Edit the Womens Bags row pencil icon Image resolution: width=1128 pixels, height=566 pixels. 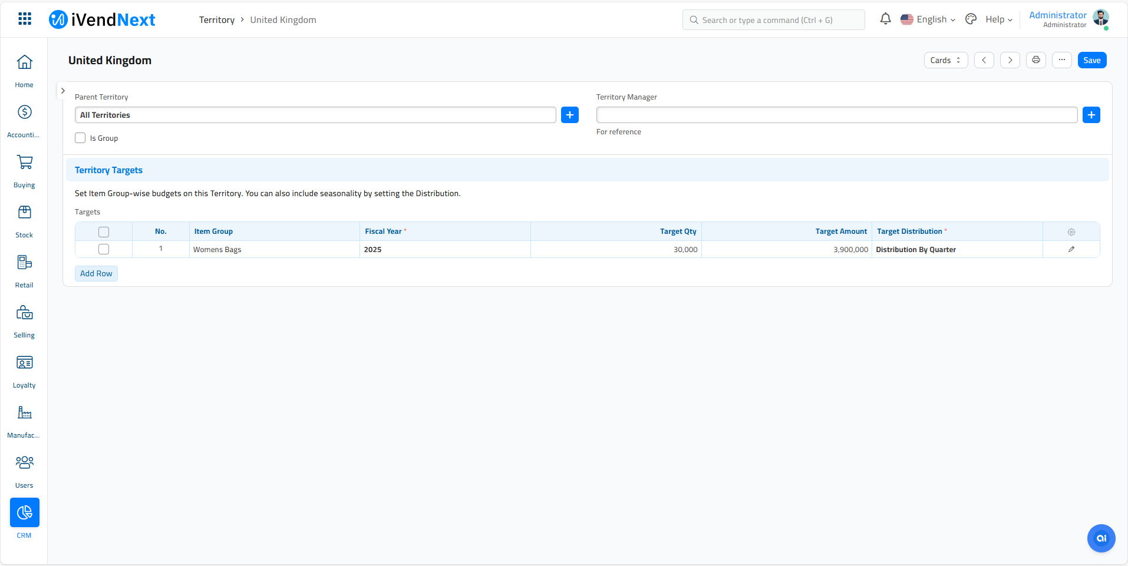[x=1071, y=249]
